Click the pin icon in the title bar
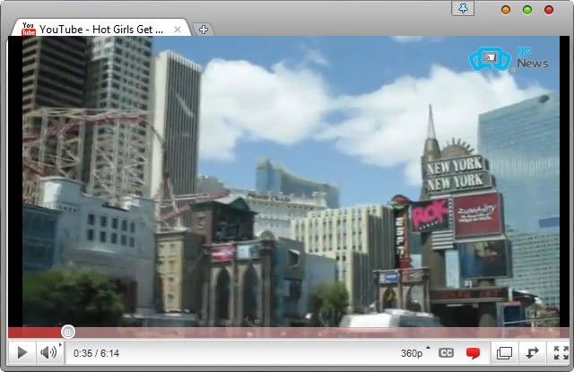This screenshot has height=372, width=574. pos(462,8)
